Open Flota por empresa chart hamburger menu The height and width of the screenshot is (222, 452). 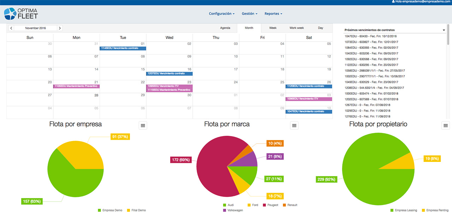(x=143, y=125)
